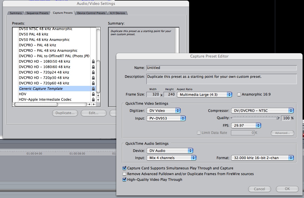Click lock icon for DVCPRO HD 720p24
The width and height of the screenshot is (304, 198).
[93, 72]
